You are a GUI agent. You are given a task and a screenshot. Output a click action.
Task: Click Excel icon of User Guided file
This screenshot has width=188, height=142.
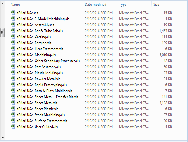[13, 127]
